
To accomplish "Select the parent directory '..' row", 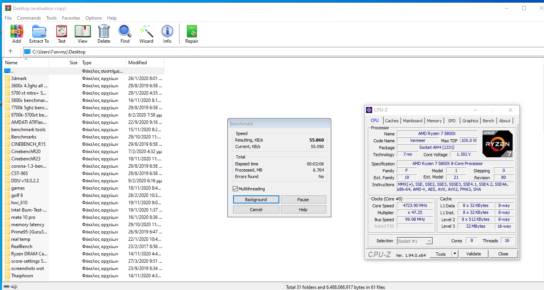I will point(84,71).
